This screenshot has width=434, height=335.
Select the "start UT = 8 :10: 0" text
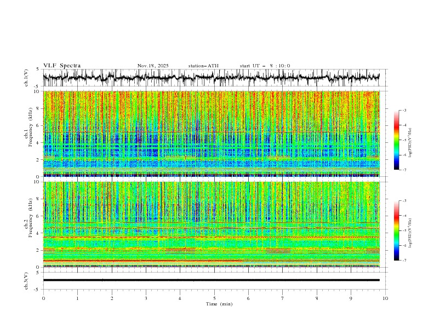(265, 66)
